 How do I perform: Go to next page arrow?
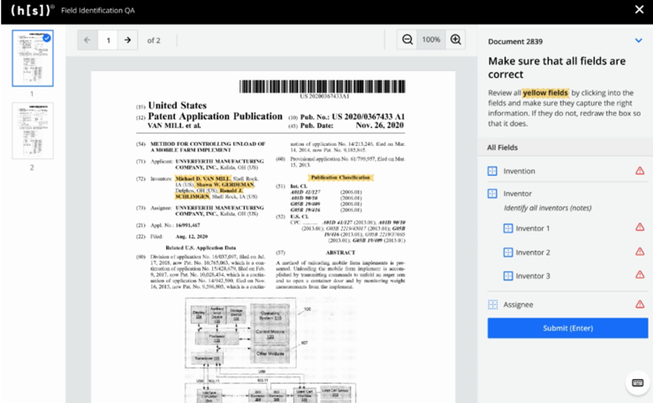[x=127, y=40]
